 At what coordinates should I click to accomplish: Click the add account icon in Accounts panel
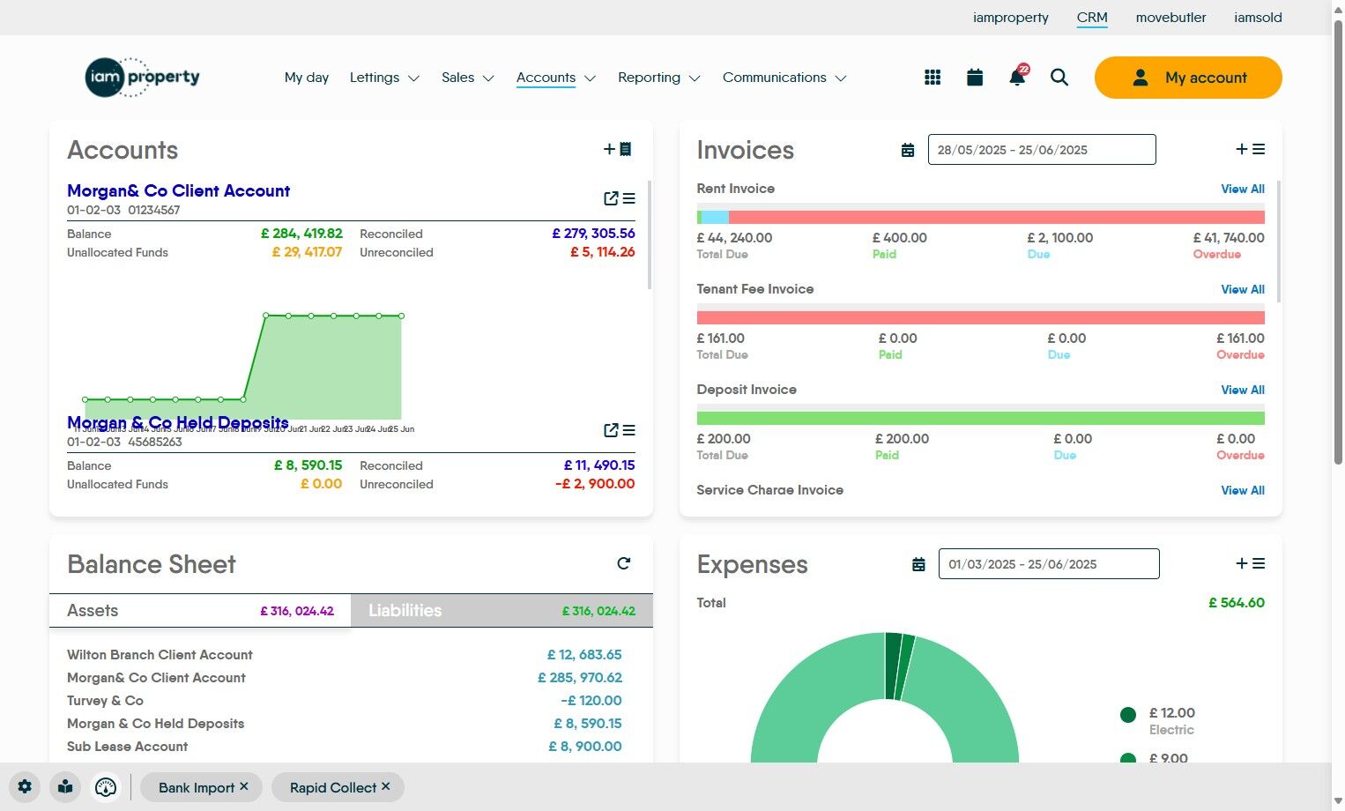(617, 149)
